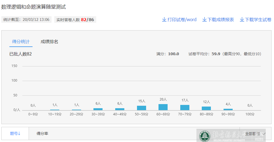
Task: Click the download icon before 下载成绩报表
Action: coord(204,20)
